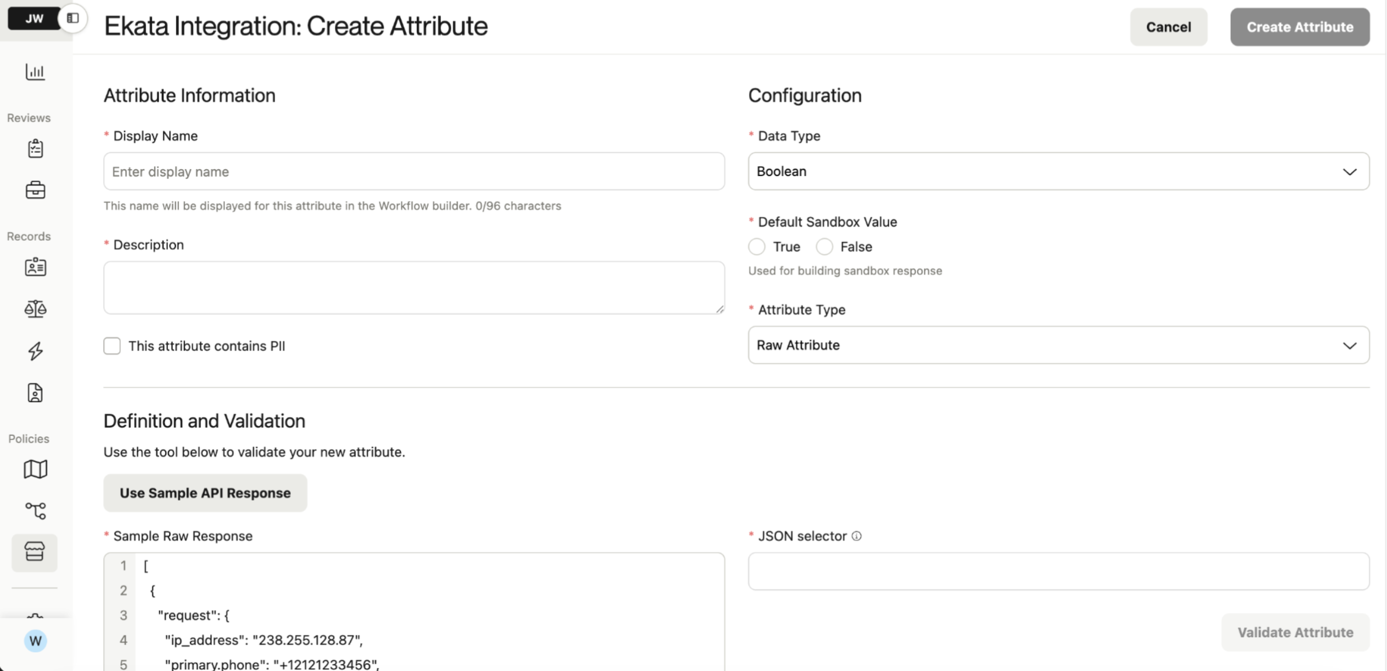
Task: Click the JSON selector info icon
Action: point(856,536)
